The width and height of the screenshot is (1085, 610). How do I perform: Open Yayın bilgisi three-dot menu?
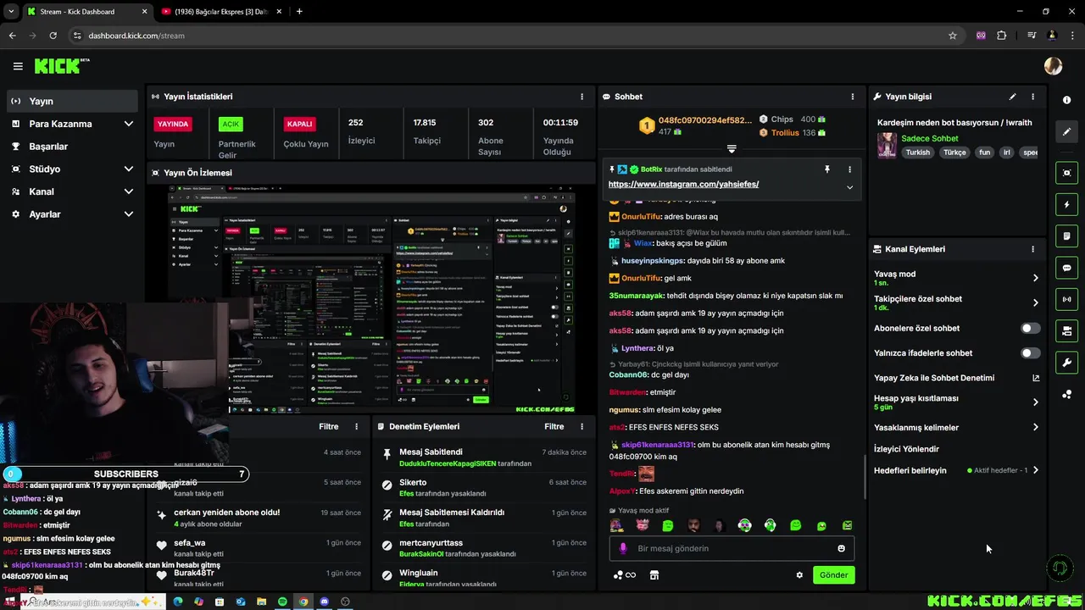pos(1032,97)
